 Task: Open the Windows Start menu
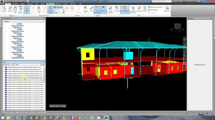click(2, 118)
